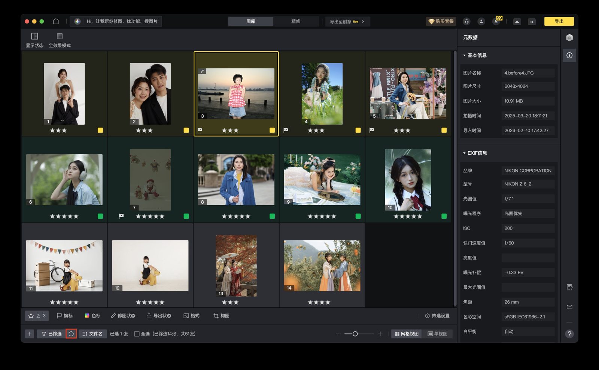This screenshot has width=599, height=370.
Task: Click the yellow 导出 export button
Action: [x=559, y=21]
